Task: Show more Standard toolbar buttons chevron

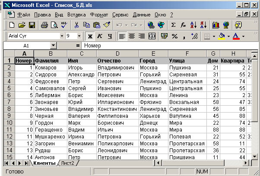Action: tap(255, 22)
